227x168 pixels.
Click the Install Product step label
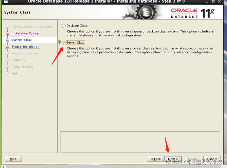[22, 67]
